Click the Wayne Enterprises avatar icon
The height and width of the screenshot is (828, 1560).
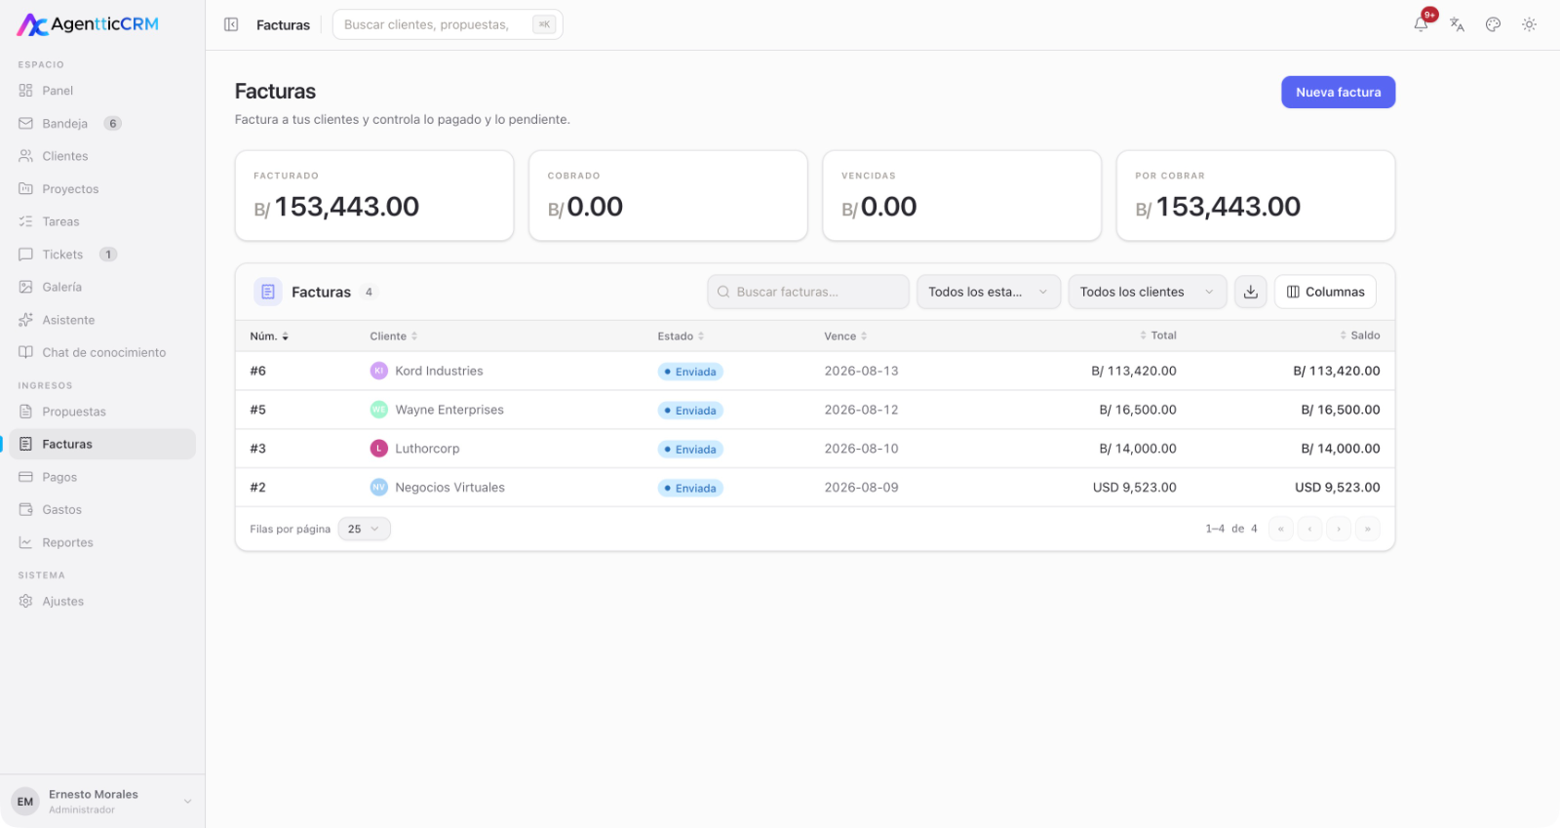click(379, 410)
